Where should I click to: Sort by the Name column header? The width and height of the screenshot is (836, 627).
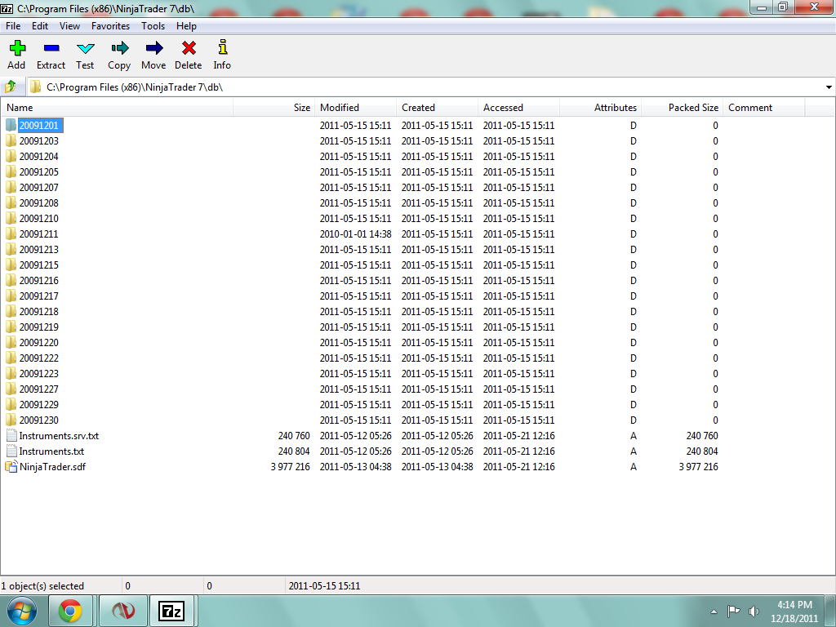point(118,107)
